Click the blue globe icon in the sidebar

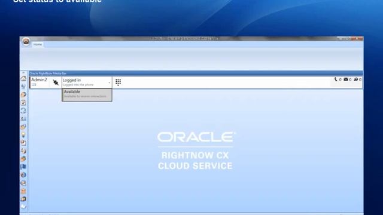pos(23,175)
